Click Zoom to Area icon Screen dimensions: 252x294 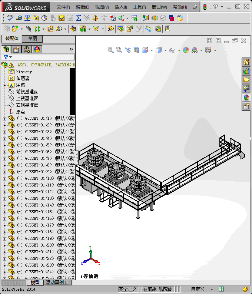(119, 50)
